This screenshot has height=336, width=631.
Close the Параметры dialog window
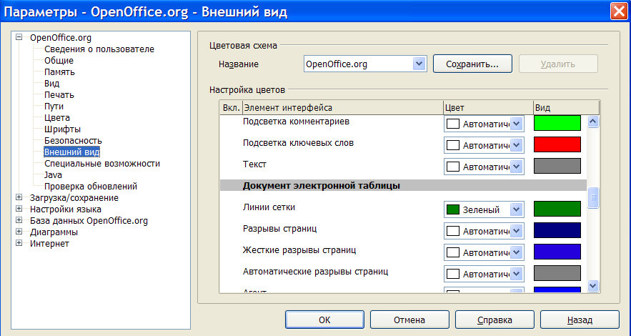619,11
